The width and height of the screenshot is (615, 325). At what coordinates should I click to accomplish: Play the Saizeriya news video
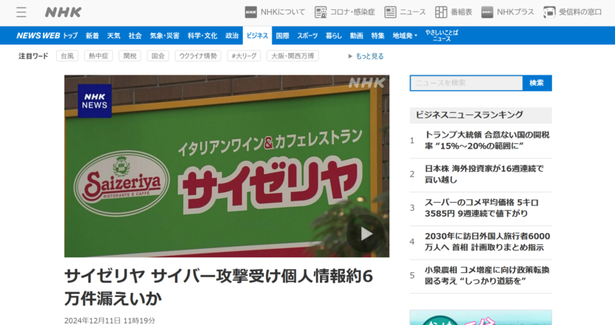pyautogui.click(x=366, y=234)
